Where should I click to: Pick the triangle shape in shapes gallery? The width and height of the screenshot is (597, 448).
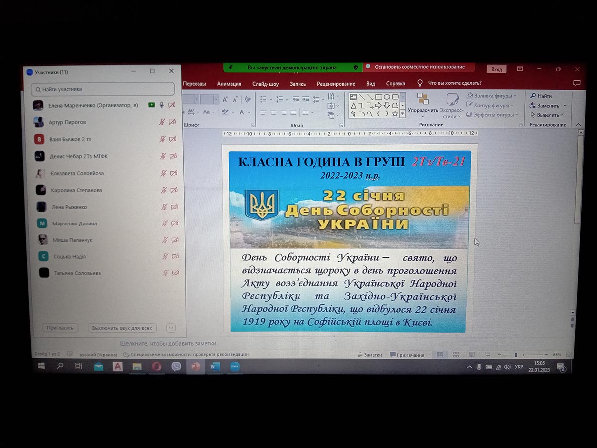click(353, 105)
